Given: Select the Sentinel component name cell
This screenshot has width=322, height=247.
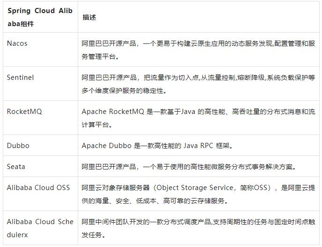Looking at the screenshot, I should pyautogui.click(x=21, y=78).
